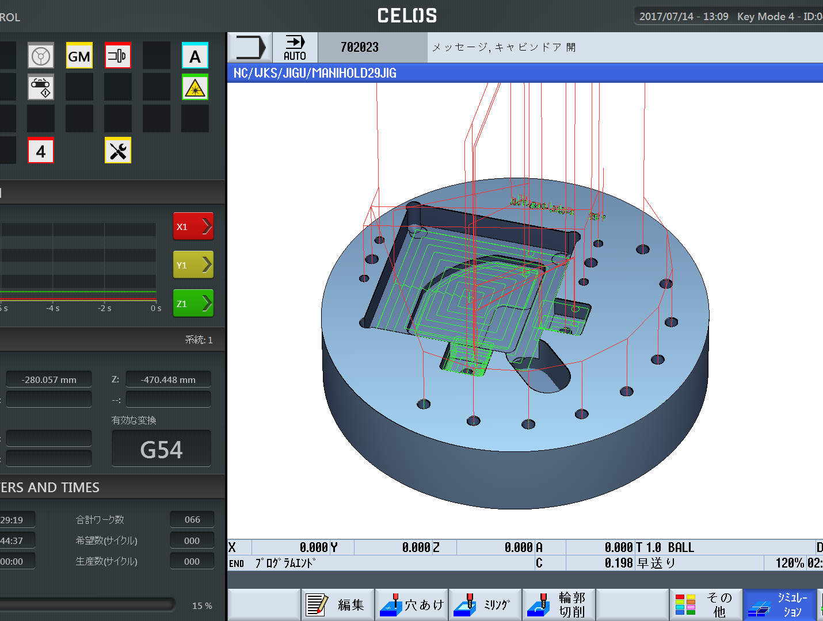Select the GM status tile
The height and width of the screenshot is (621, 823).
point(79,56)
